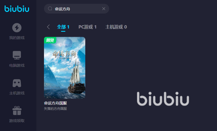Select the monitor icon for 电脑游戏

[17, 55]
